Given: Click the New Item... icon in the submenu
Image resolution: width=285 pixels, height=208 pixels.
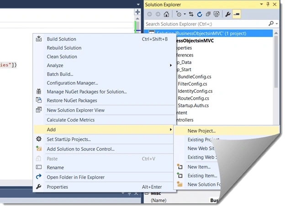Looking at the screenshot, I should [179, 166].
